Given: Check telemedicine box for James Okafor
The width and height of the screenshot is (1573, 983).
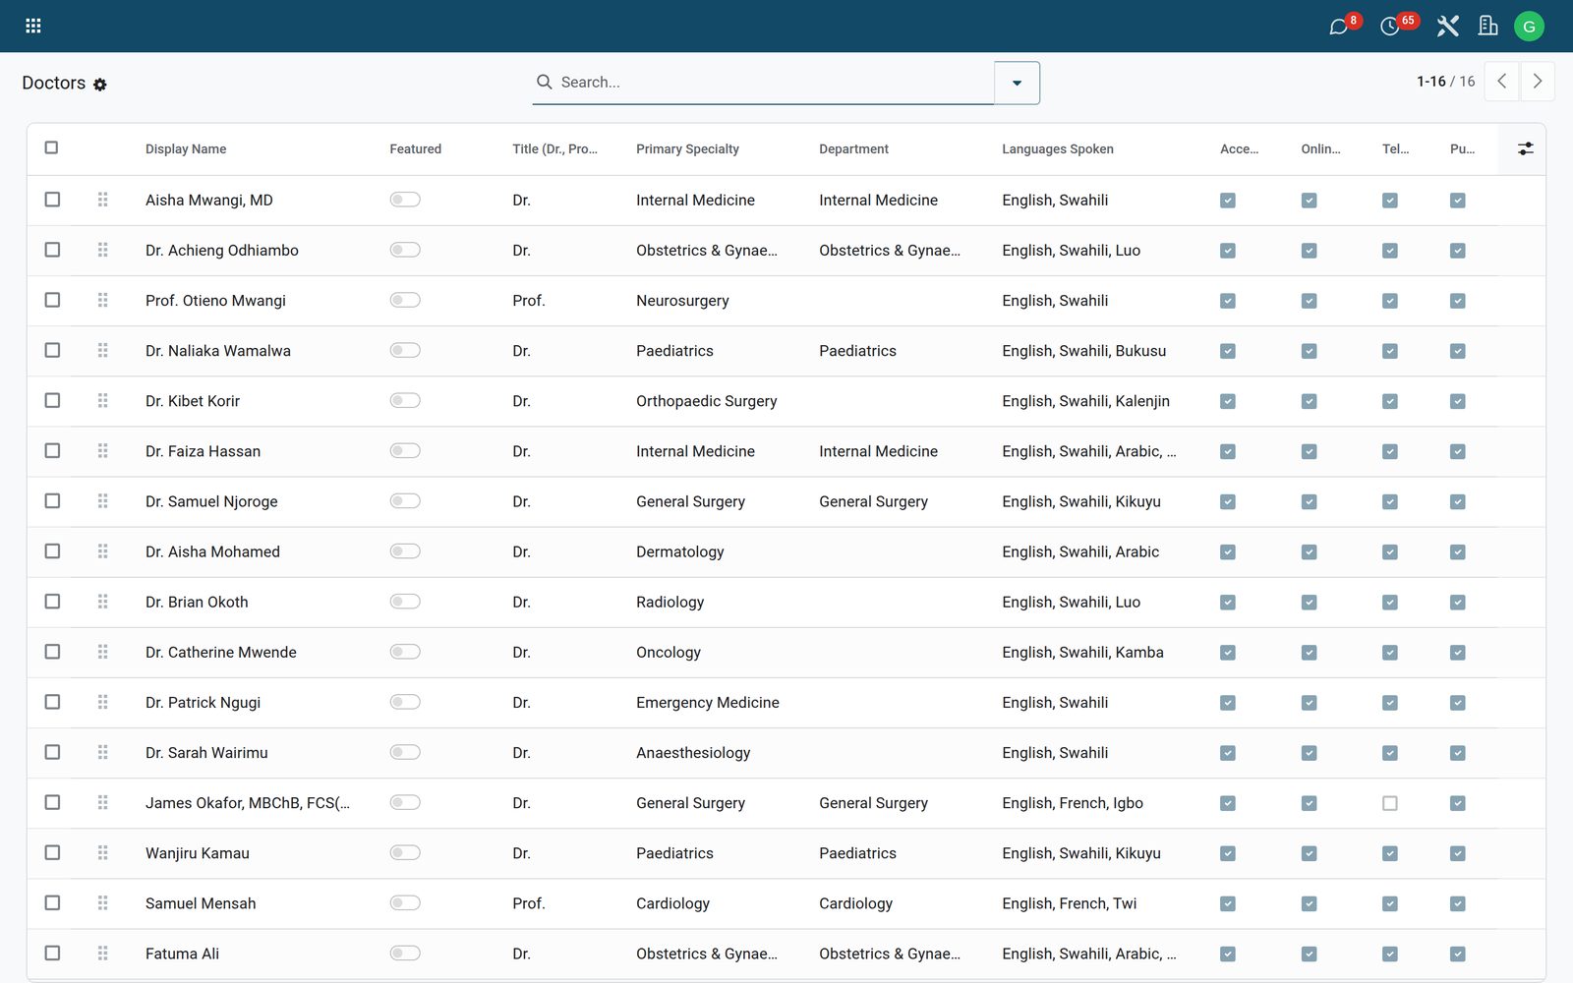Looking at the screenshot, I should (1390, 803).
